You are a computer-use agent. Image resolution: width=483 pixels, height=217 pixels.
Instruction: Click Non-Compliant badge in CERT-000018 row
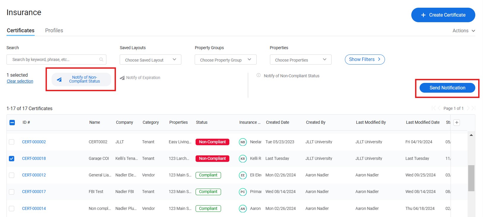(212, 159)
